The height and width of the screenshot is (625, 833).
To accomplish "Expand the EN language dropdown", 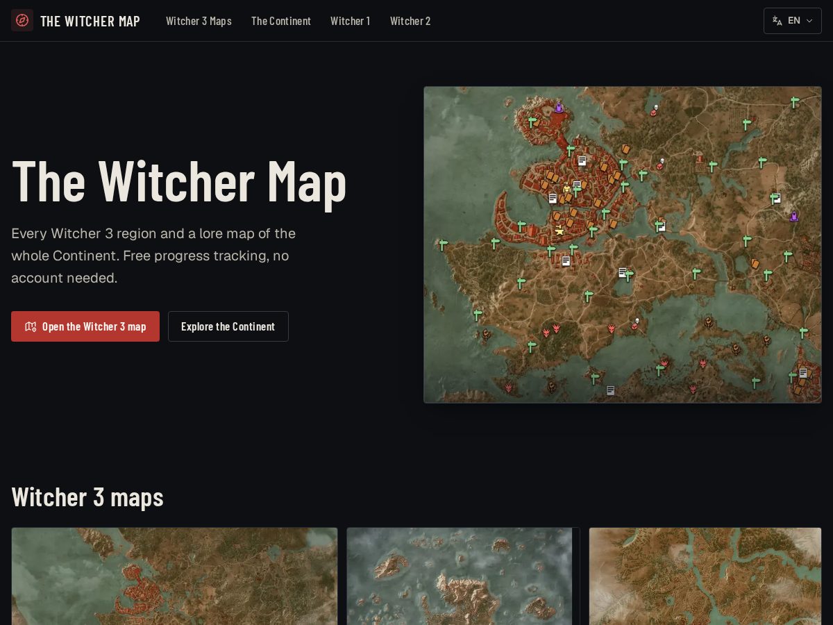I will tap(793, 21).
